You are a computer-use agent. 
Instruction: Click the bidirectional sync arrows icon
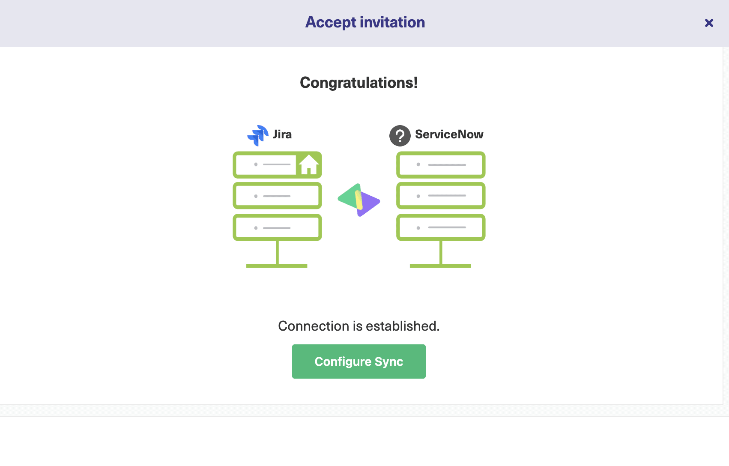(x=359, y=200)
